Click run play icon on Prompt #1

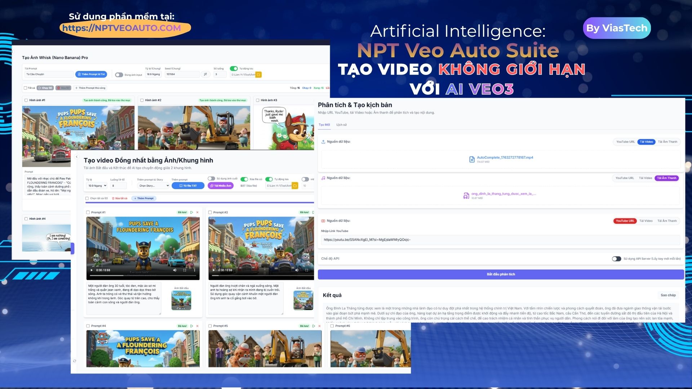coord(191,213)
